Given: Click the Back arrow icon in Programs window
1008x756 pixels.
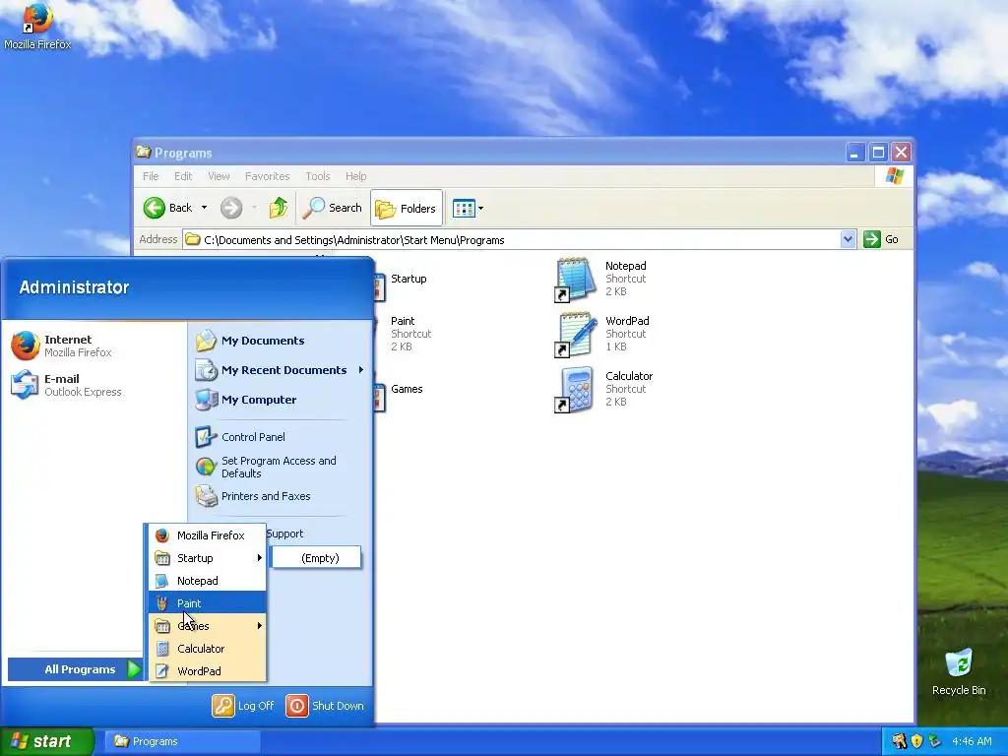Looking at the screenshot, I should click(x=155, y=208).
